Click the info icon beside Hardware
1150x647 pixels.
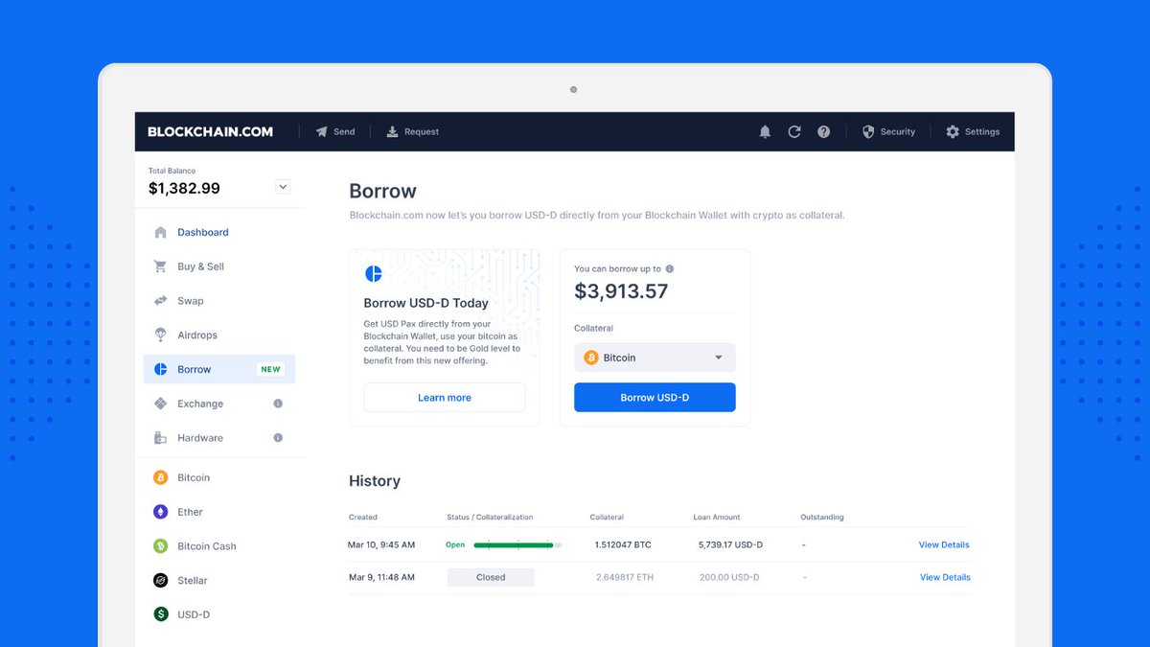click(277, 438)
